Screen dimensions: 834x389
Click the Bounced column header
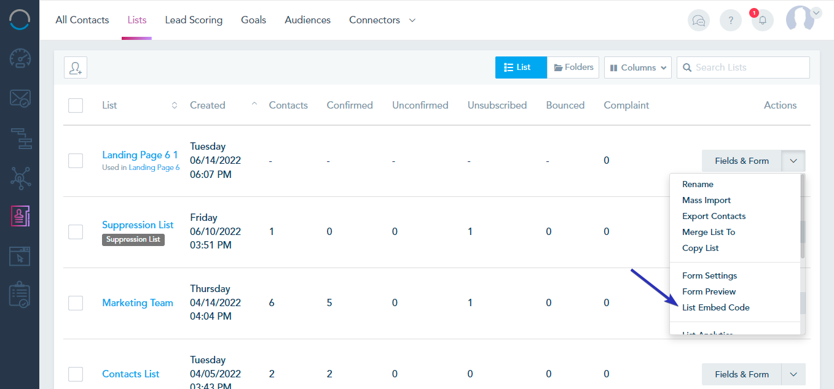click(565, 106)
